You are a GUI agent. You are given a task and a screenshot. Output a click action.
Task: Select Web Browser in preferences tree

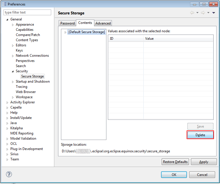pos(26,92)
